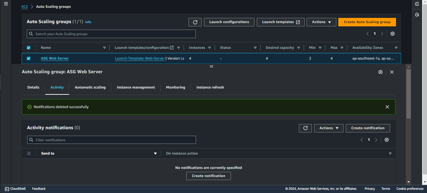Open the info panel icon at top right
The width and height of the screenshot is (427, 193).
417,4
